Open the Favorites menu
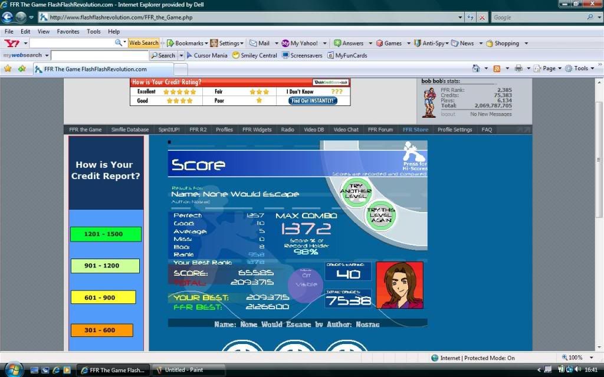Viewport: 604px width, 377px height. (68, 31)
